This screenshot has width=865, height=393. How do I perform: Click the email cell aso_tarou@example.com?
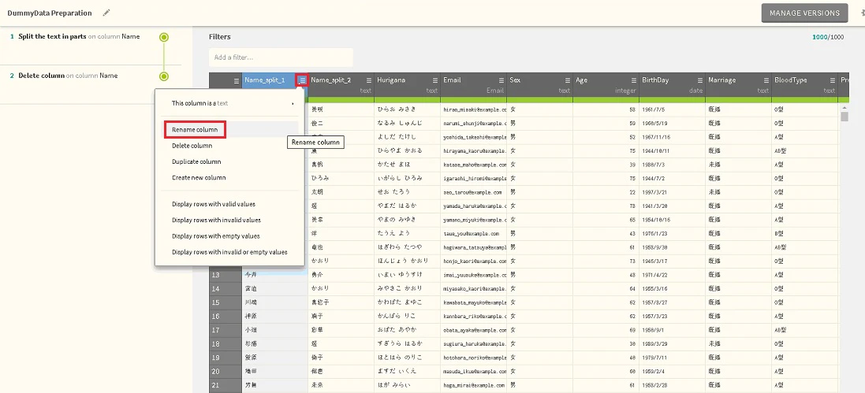[473, 192]
